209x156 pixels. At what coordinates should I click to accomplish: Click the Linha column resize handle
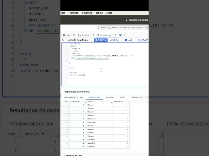click(68, 102)
